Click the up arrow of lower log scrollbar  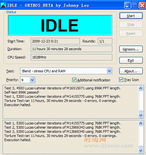coord(141,123)
